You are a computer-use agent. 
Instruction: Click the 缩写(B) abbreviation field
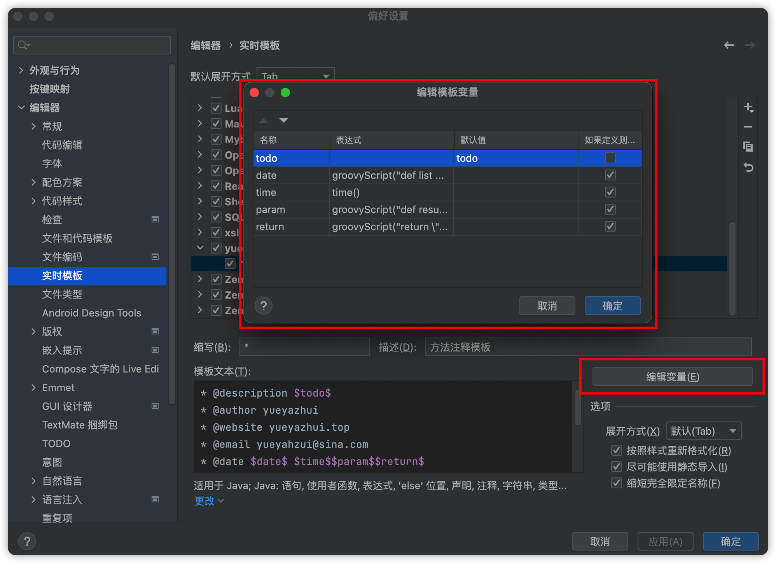(x=304, y=347)
